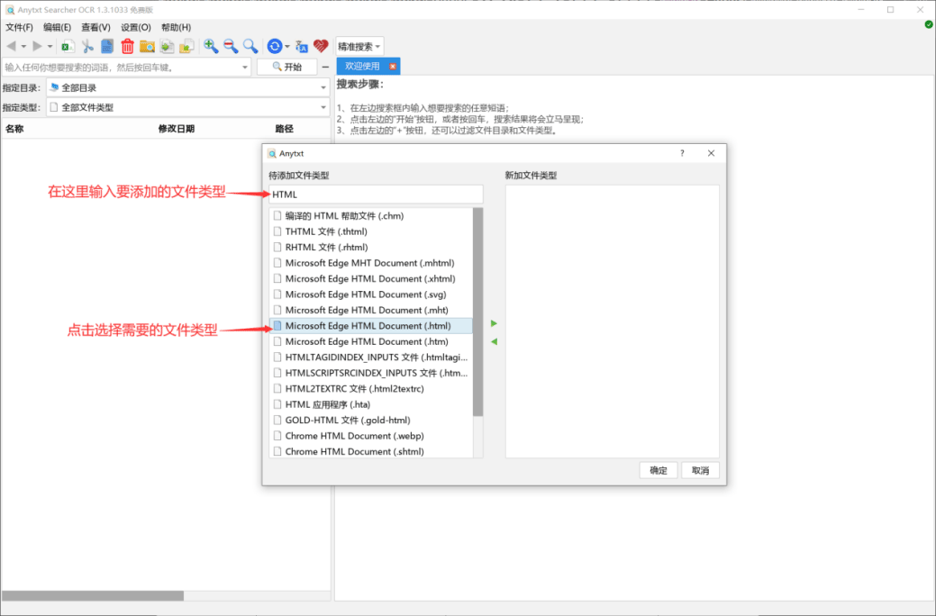Click the blue refresh index icon
The height and width of the screenshot is (616, 936).
click(x=274, y=46)
